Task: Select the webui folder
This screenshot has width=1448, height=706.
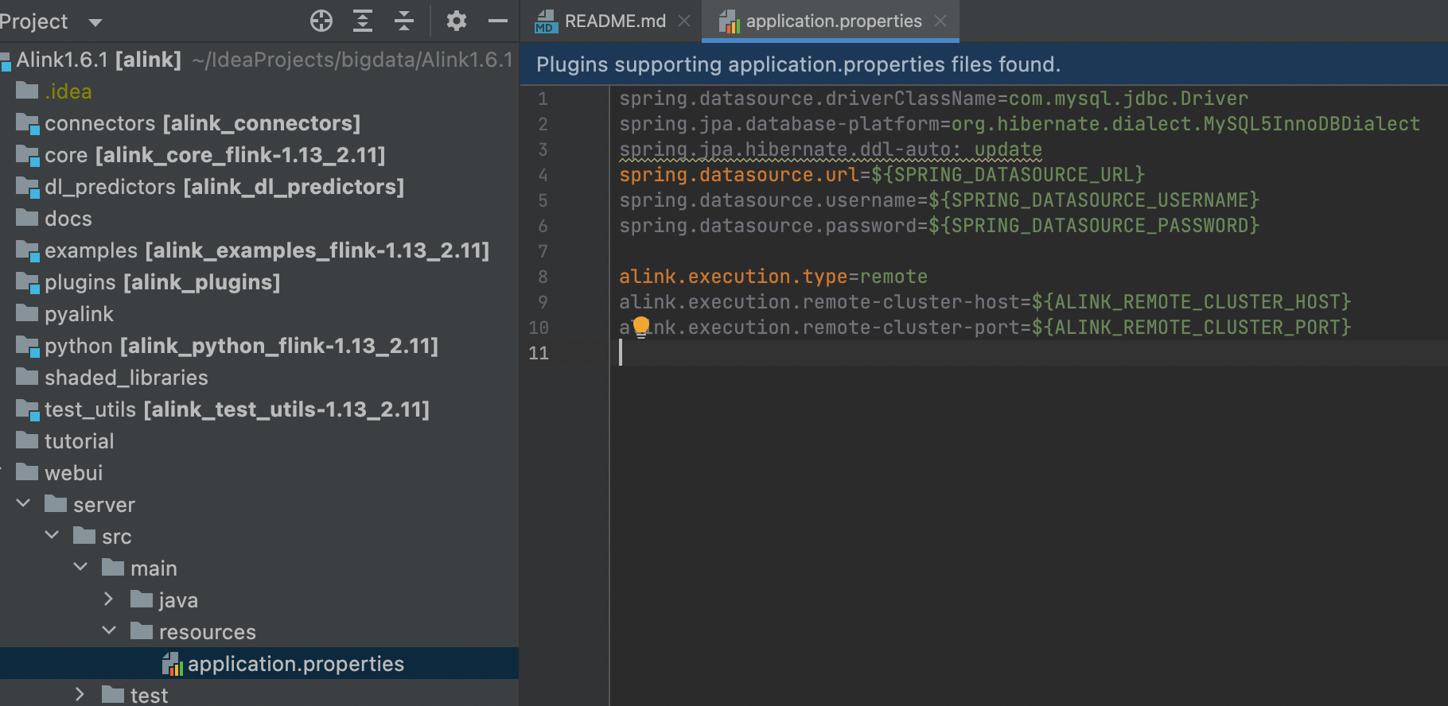Action: pyautogui.click(x=259, y=473)
